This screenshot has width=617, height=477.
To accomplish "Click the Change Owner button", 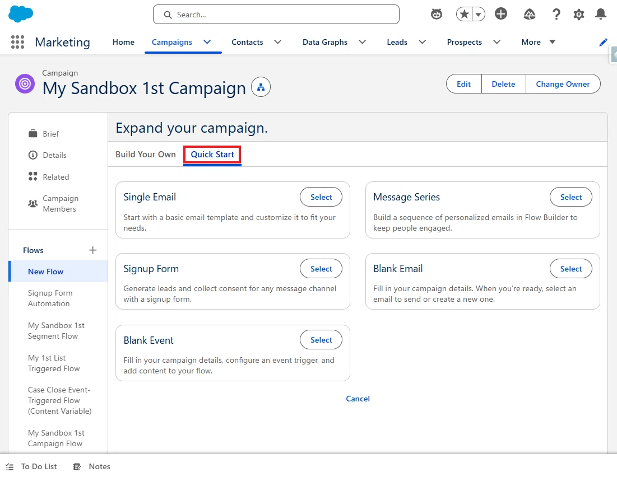I will click(x=563, y=84).
